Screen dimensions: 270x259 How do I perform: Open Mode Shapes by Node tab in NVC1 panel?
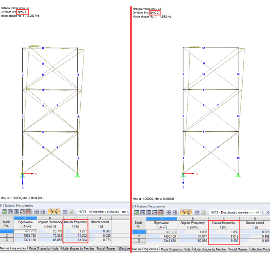43,248
